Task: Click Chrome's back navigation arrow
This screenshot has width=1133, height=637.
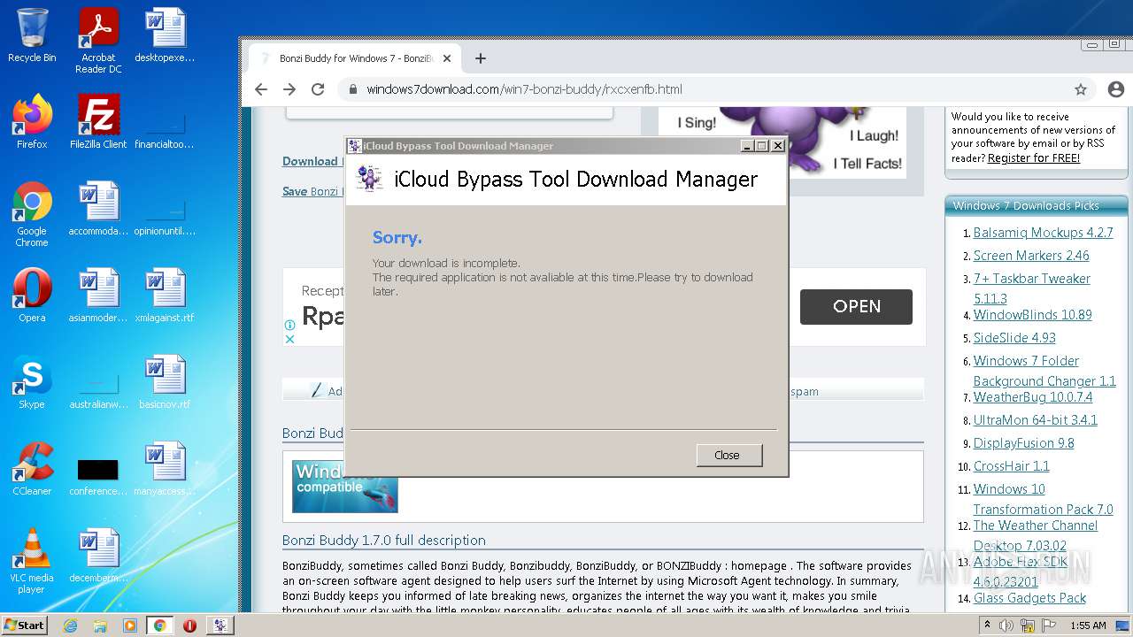Action: pos(260,89)
